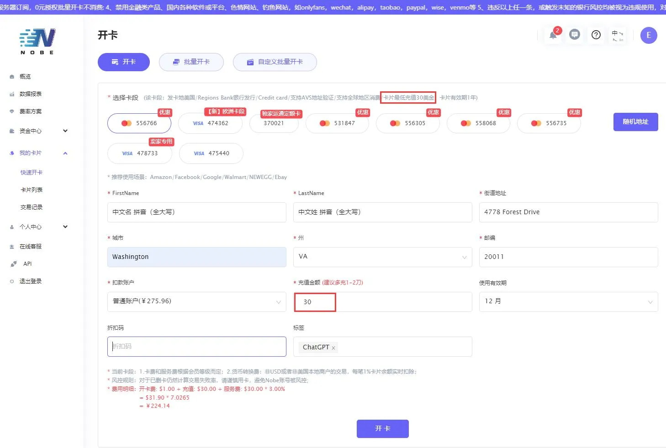The height and width of the screenshot is (448, 666).
Task: Select card segment 531847
Action: tap(337, 123)
